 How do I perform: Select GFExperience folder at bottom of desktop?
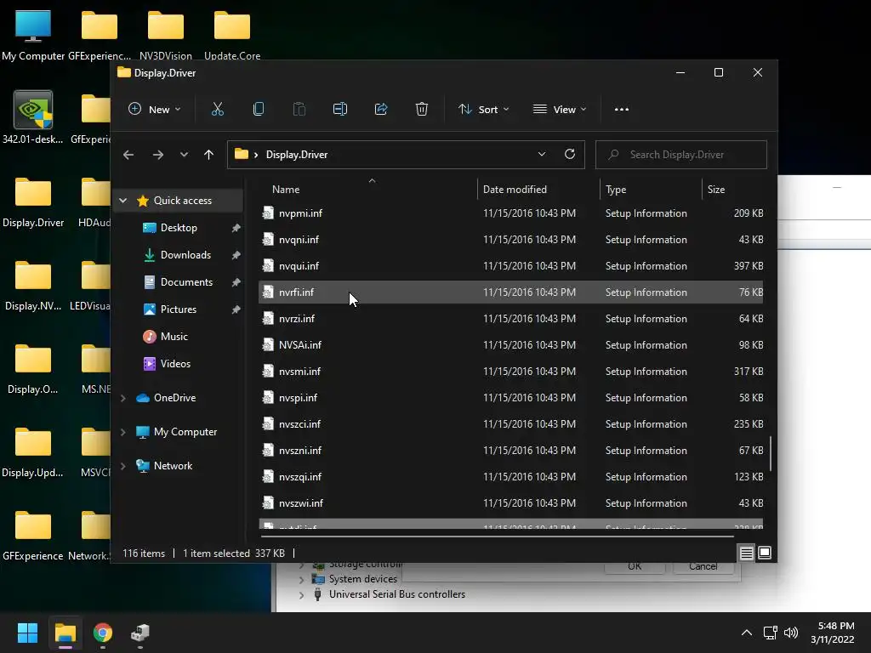point(33,536)
